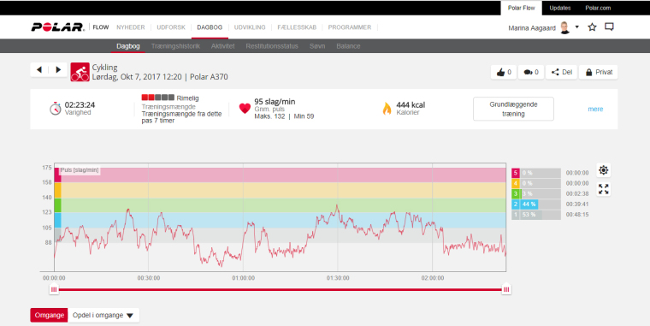Select the Polar Flow top tab
The width and height of the screenshot is (650, 326).
522,8
